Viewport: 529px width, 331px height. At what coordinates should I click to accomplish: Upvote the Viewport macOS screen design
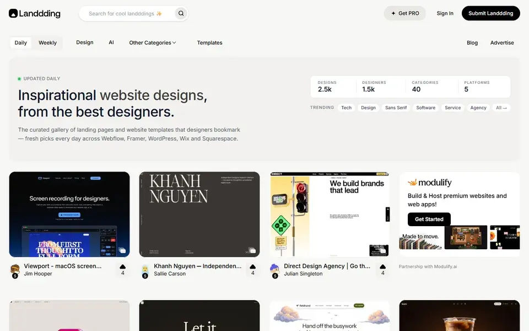123,270
